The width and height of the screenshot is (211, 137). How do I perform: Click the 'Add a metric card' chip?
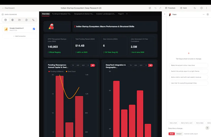pyautogui.click(x=186, y=123)
